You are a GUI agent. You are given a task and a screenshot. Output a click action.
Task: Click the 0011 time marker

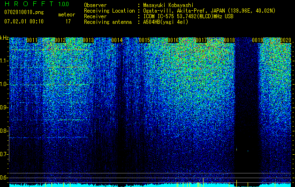pyautogui.click(x=32, y=40)
